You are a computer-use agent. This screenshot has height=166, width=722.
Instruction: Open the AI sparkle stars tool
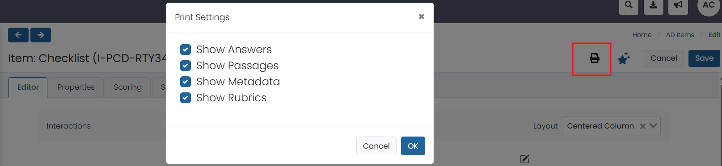pyautogui.click(x=624, y=58)
